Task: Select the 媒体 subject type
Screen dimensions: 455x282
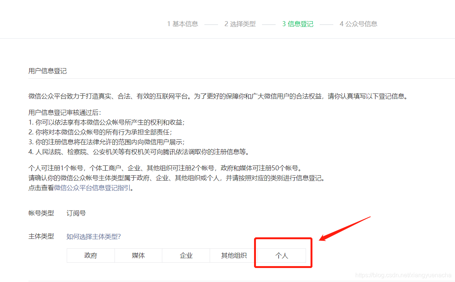Action: tap(138, 256)
